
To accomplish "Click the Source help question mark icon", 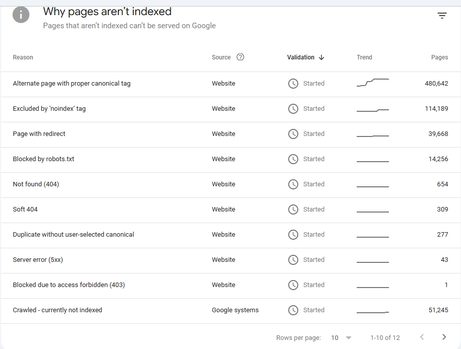I will (x=240, y=57).
